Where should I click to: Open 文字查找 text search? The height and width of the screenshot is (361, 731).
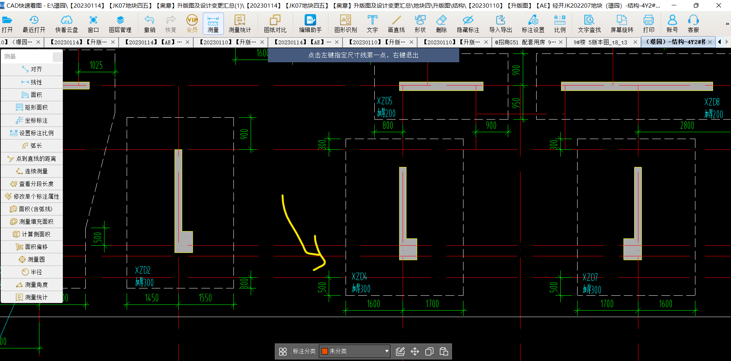(589, 24)
